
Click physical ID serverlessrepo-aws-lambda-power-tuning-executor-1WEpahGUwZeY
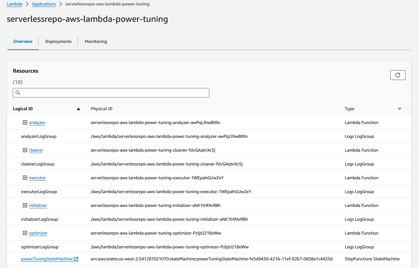157,178
